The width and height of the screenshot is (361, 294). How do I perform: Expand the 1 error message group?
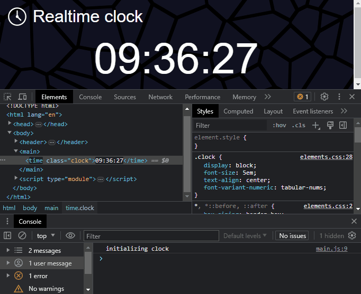(x=7, y=276)
